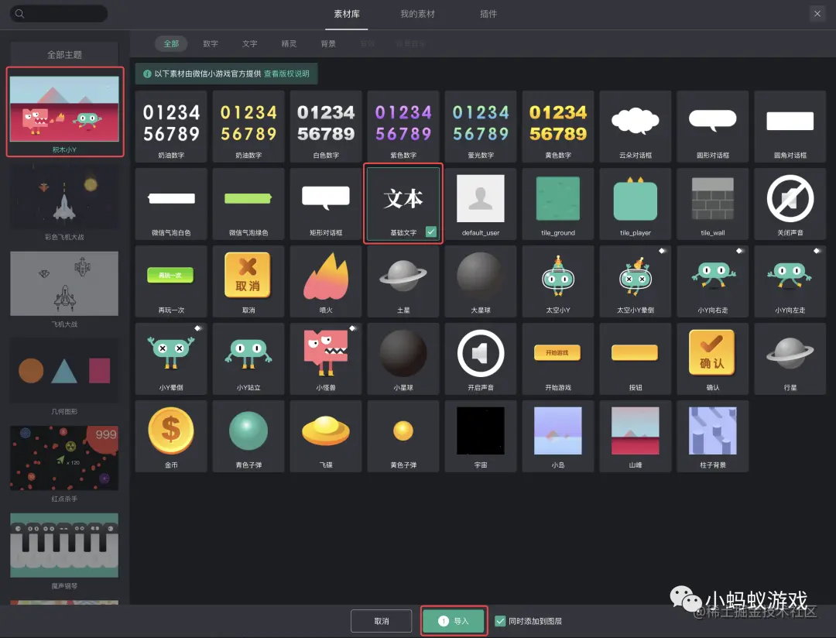Switch to the 我的素材 tab
836x638 pixels.
click(417, 14)
